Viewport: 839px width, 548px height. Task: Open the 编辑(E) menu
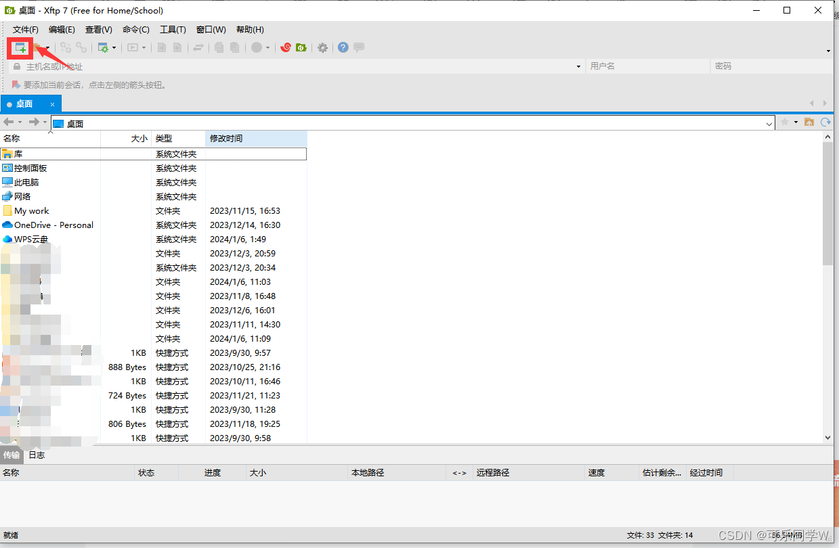coord(62,30)
